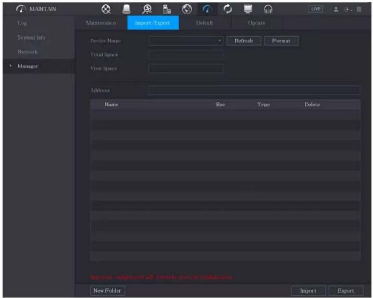
Task: Open the backup circular arrows icon
Action: coord(228,9)
